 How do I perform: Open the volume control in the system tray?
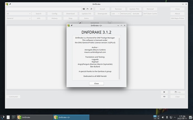163,117
